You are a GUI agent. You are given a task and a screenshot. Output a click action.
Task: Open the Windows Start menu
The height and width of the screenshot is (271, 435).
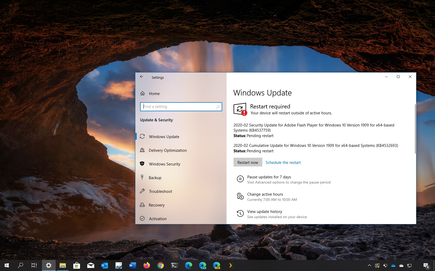[x=7, y=265]
